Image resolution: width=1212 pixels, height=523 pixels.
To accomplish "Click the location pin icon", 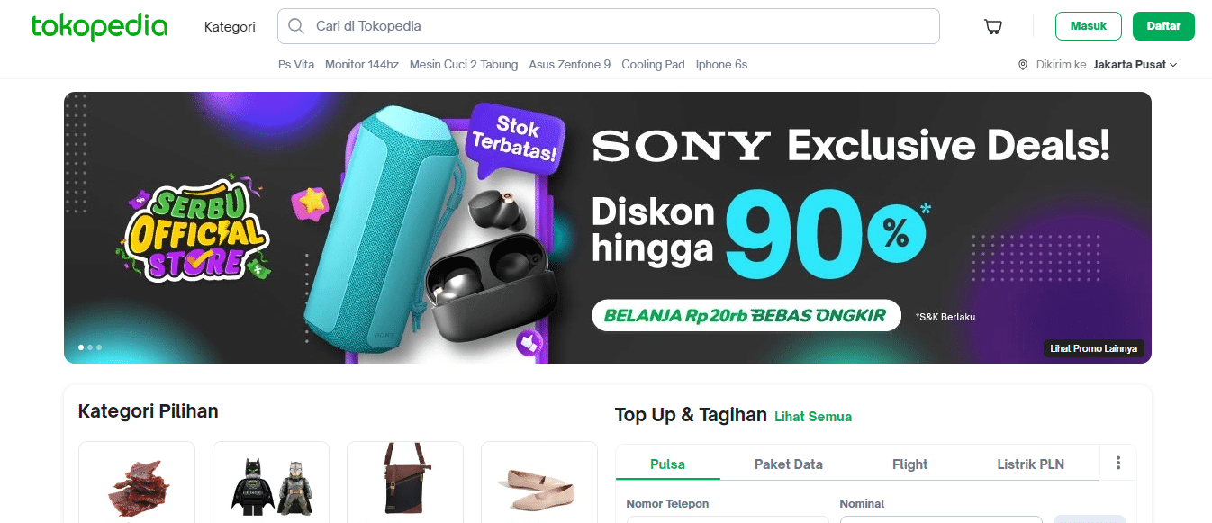I will [1023, 65].
